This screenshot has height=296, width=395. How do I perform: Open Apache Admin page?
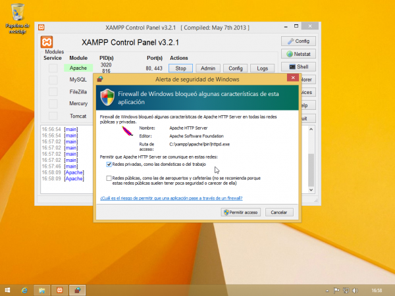(x=208, y=68)
